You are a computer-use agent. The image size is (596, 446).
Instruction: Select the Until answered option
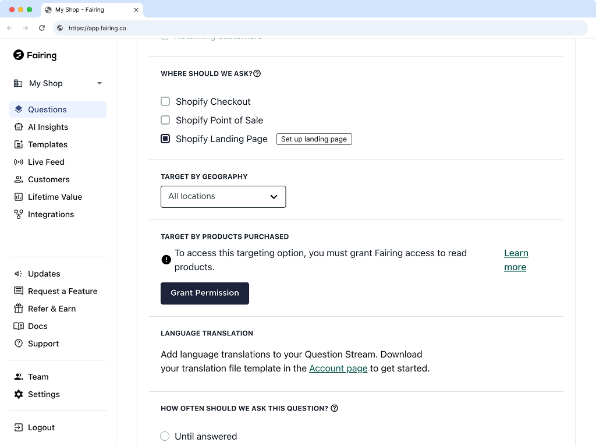pos(165,436)
